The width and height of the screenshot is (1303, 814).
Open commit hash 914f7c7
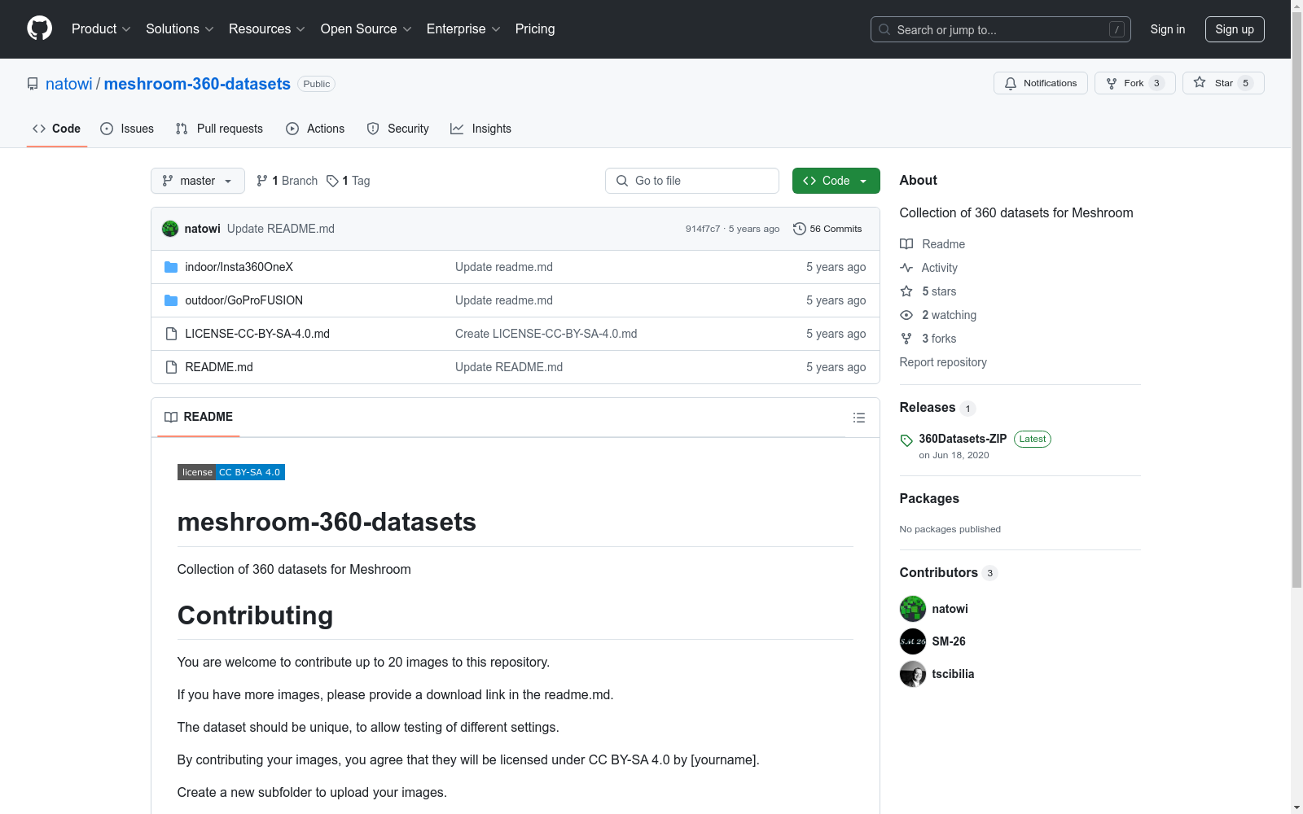(x=702, y=229)
